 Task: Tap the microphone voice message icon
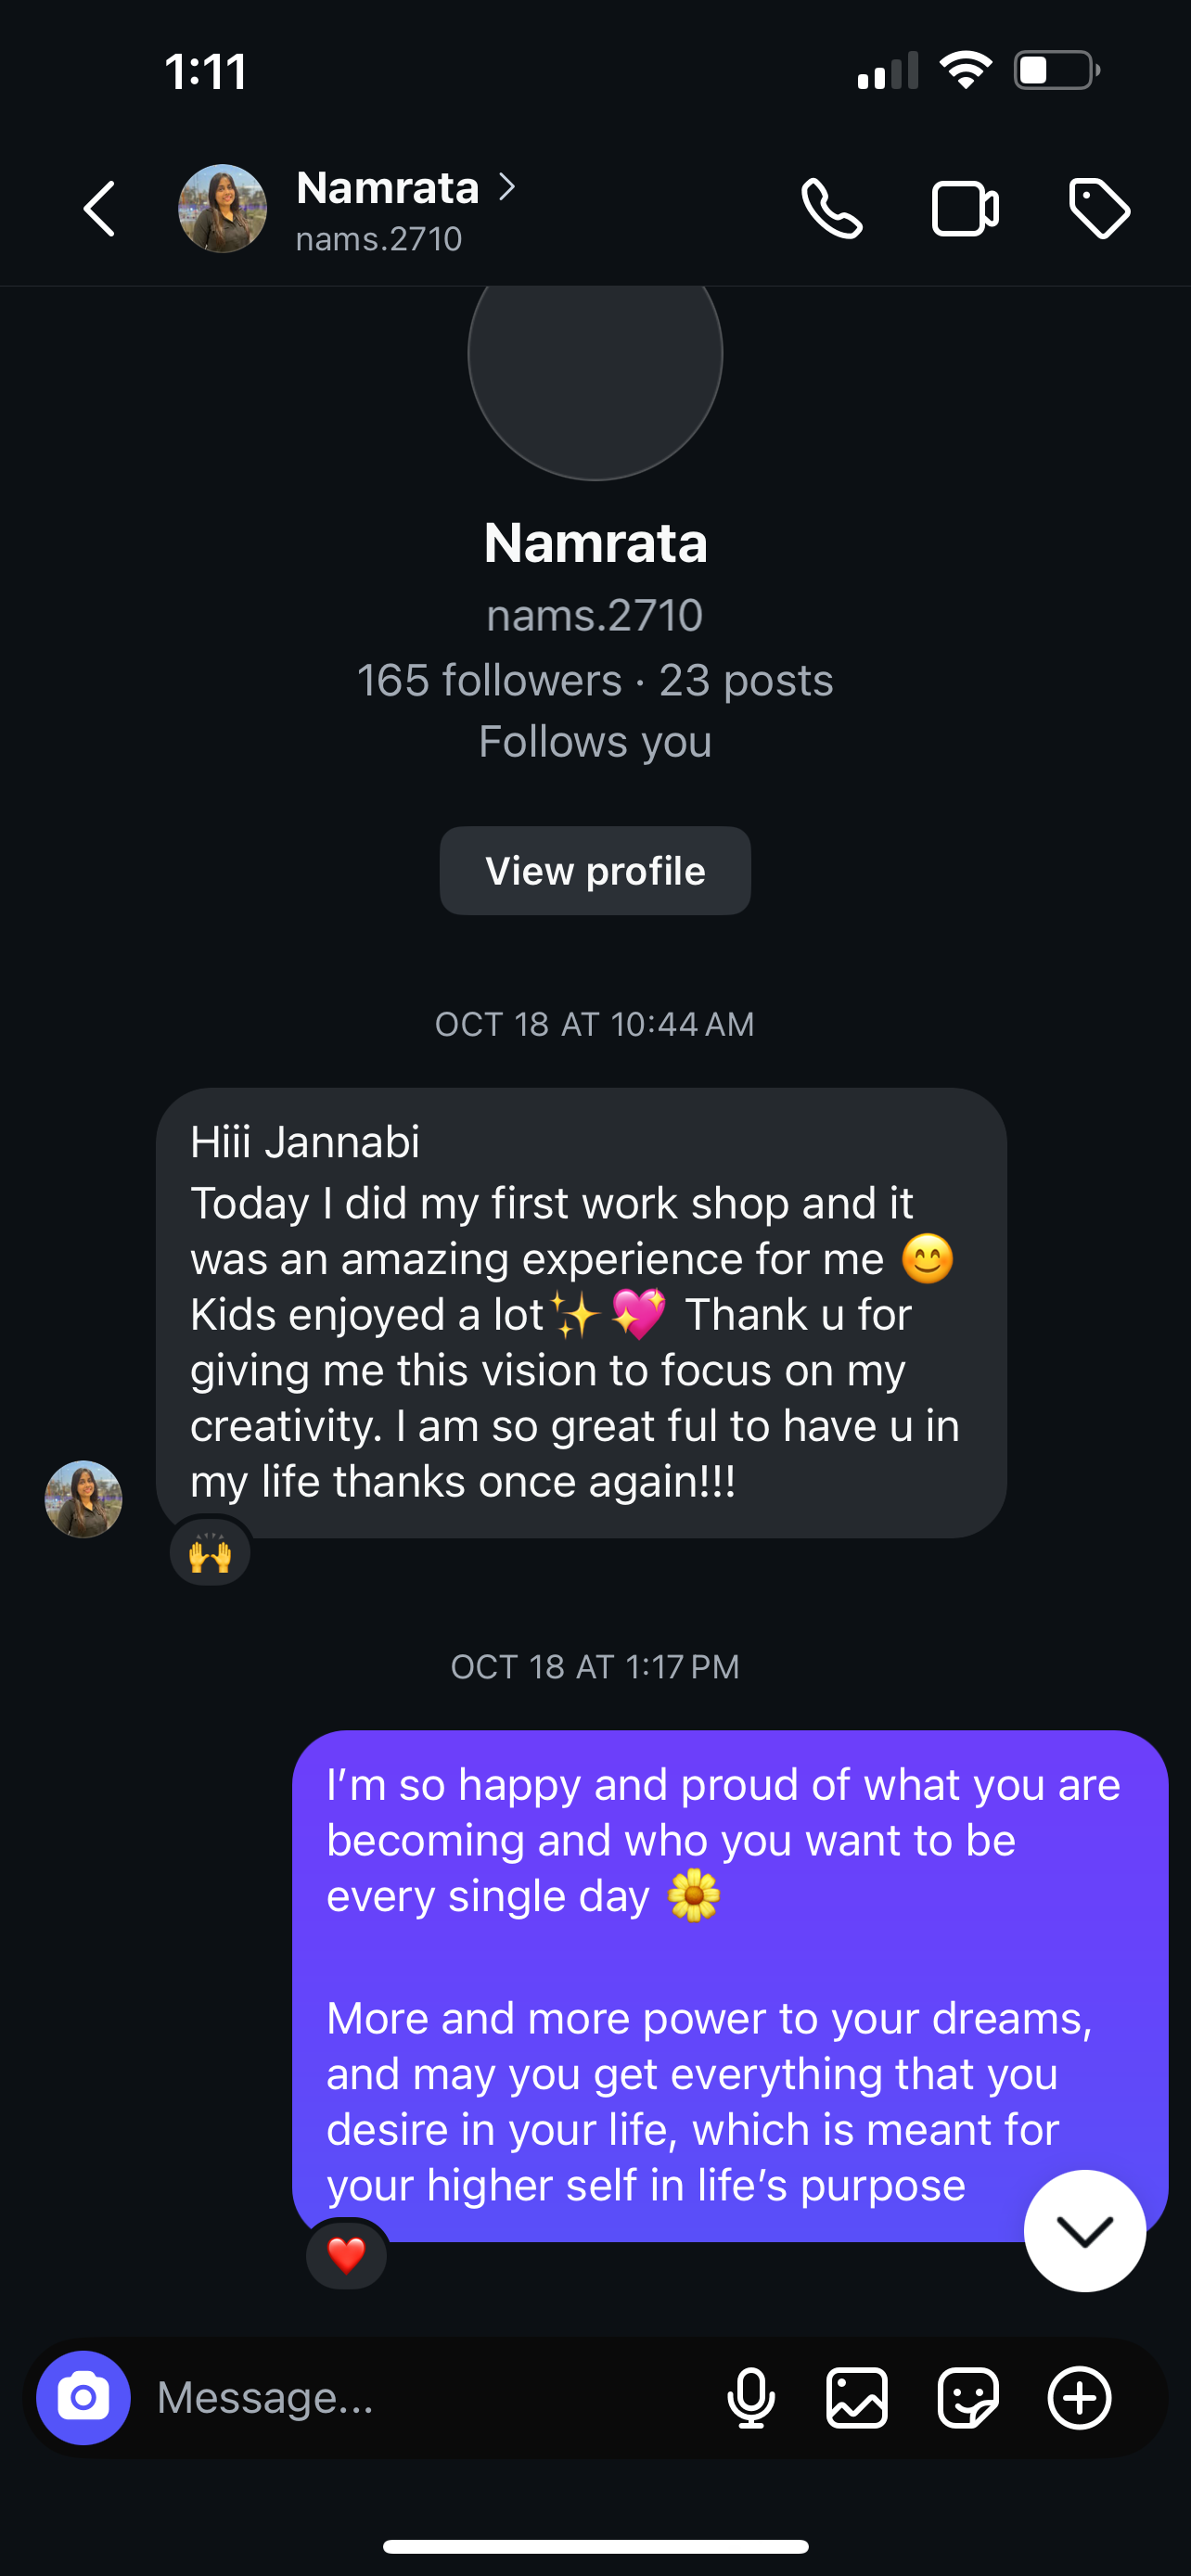click(751, 2397)
